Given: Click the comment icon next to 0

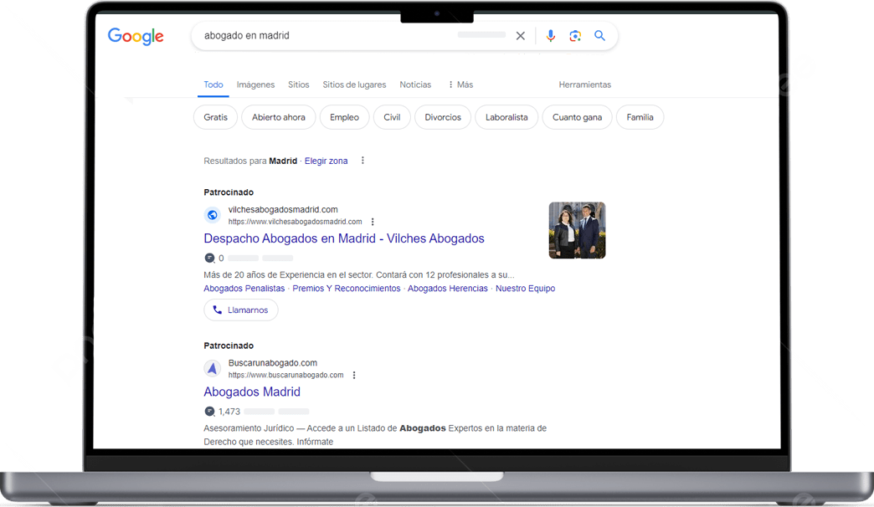Looking at the screenshot, I should click(209, 258).
